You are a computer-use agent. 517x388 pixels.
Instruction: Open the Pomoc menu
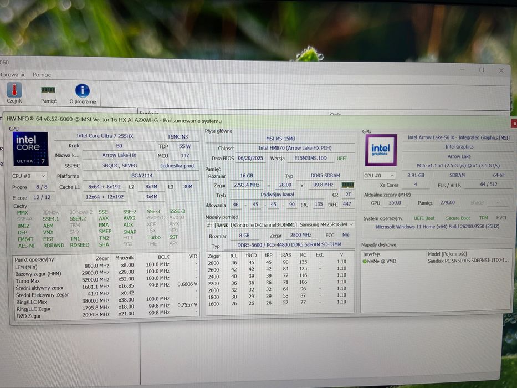[42, 75]
